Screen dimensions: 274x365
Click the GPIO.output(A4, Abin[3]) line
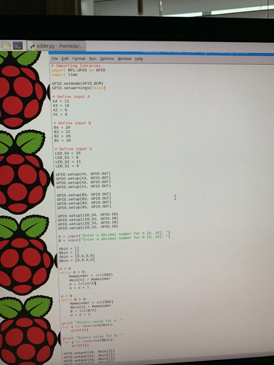point(89,352)
